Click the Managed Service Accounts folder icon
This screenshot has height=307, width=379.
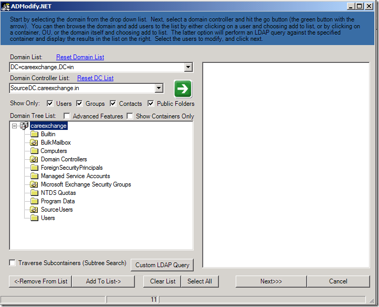(34, 176)
